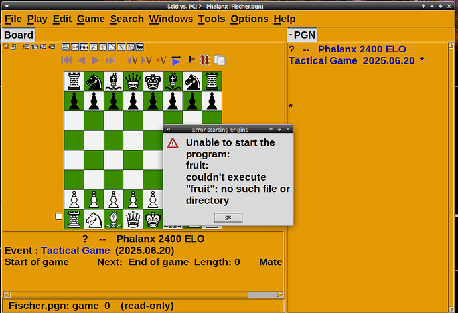The width and height of the screenshot is (458, 313).
Task: Click the red arrow disk toolbar icon
Action: coord(13,47)
